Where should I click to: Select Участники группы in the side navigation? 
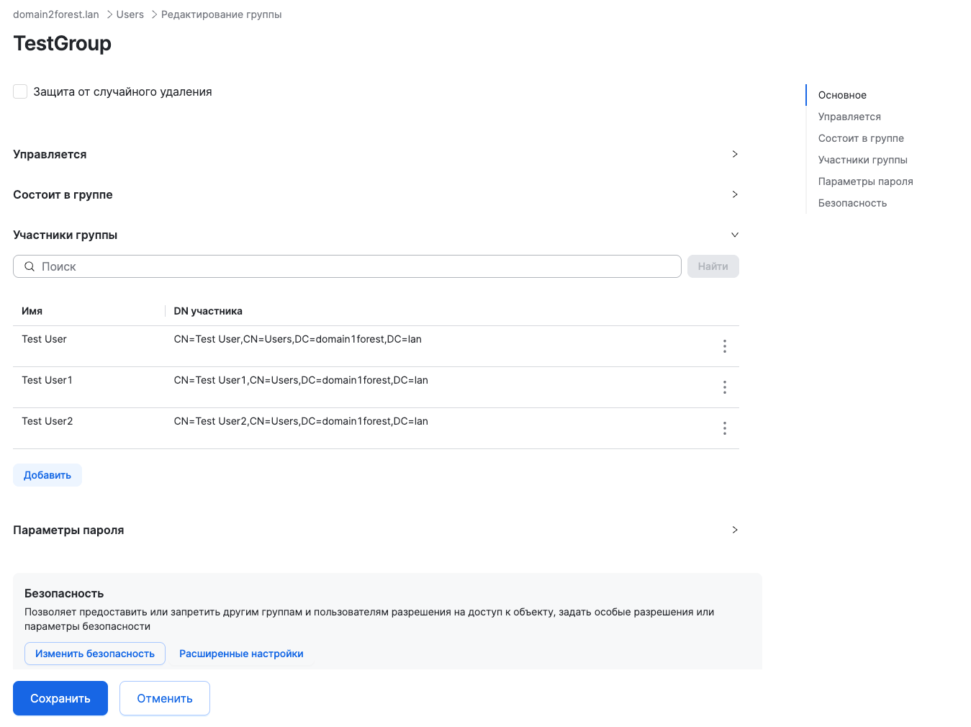[862, 160]
